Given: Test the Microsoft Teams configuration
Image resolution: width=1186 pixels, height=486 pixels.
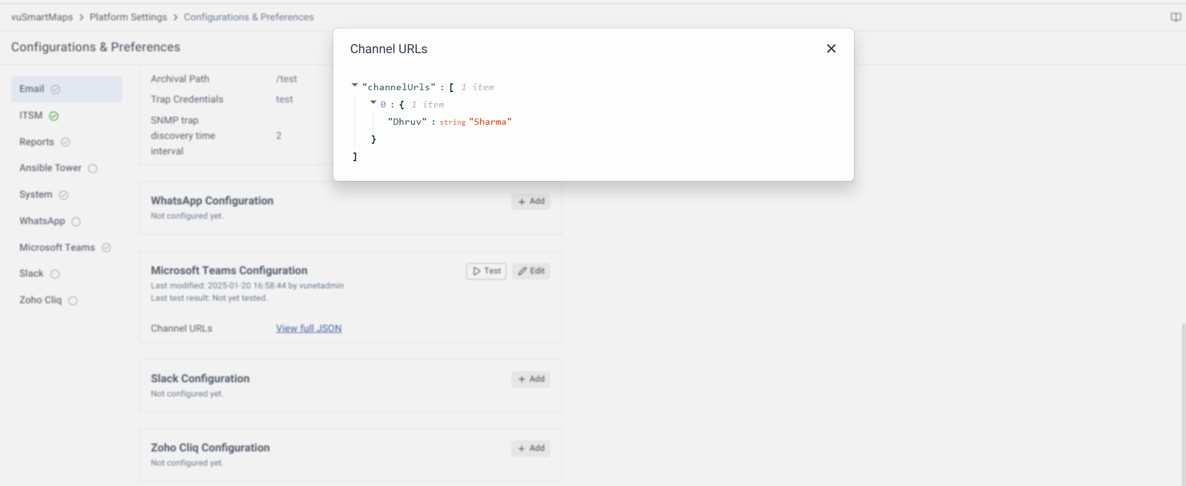Looking at the screenshot, I should (486, 271).
